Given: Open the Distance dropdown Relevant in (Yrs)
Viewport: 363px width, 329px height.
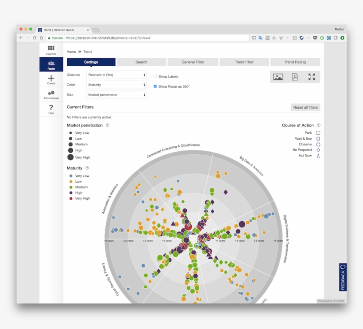Looking at the screenshot, I should click(116, 75).
